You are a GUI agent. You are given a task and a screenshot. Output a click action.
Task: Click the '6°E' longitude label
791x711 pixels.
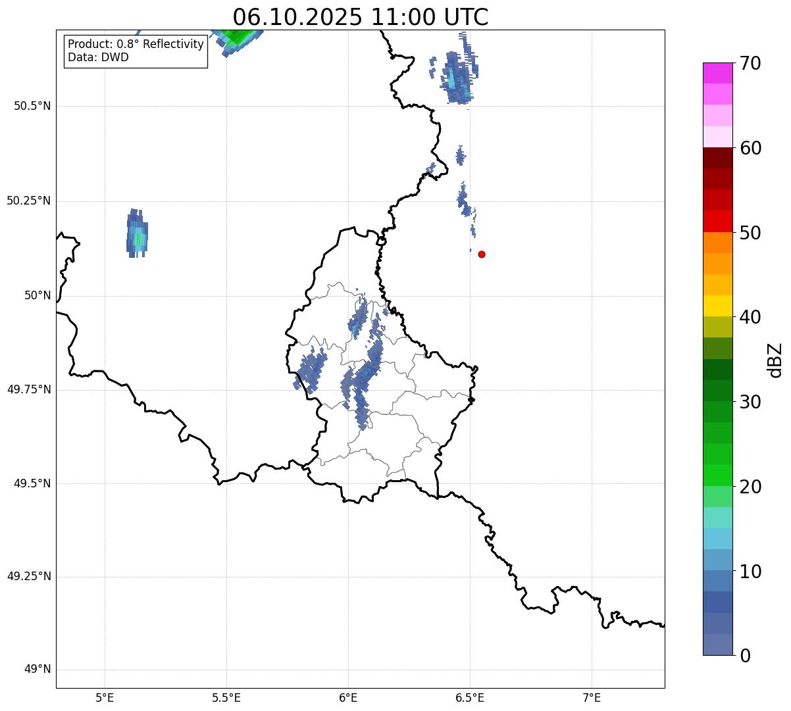(348, 698)
